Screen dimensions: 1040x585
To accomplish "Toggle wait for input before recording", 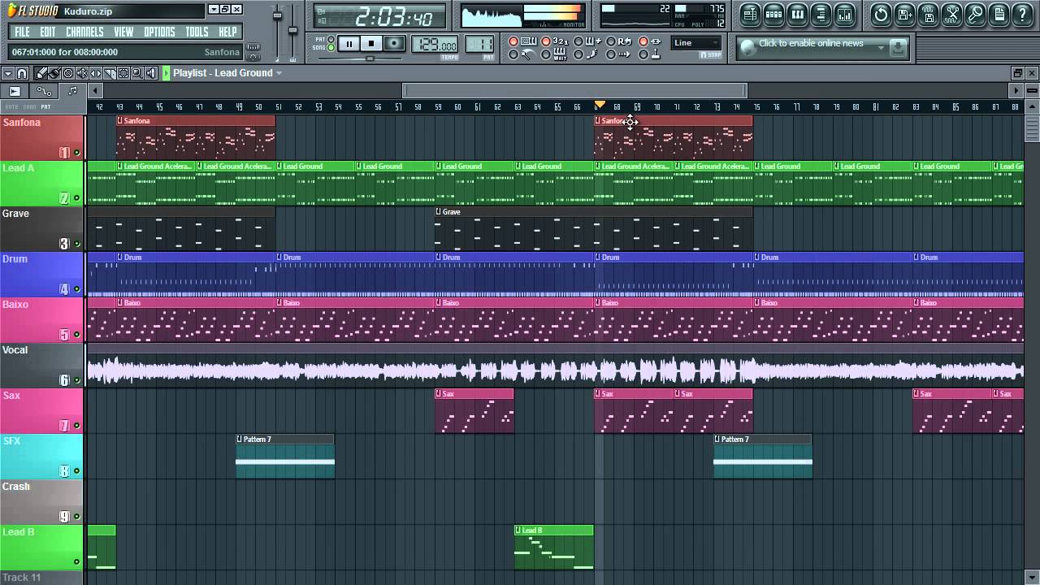I will (556, 54).
